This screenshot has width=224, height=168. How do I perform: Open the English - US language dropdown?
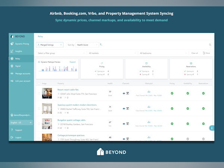tap(21, 122)
